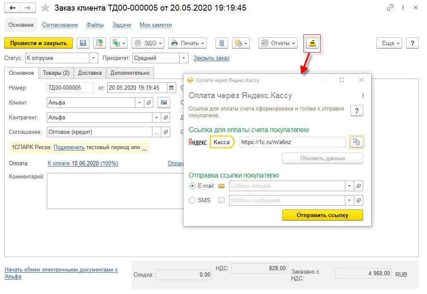
Task: Select the E-mail sending option
Action: point(192,186)
